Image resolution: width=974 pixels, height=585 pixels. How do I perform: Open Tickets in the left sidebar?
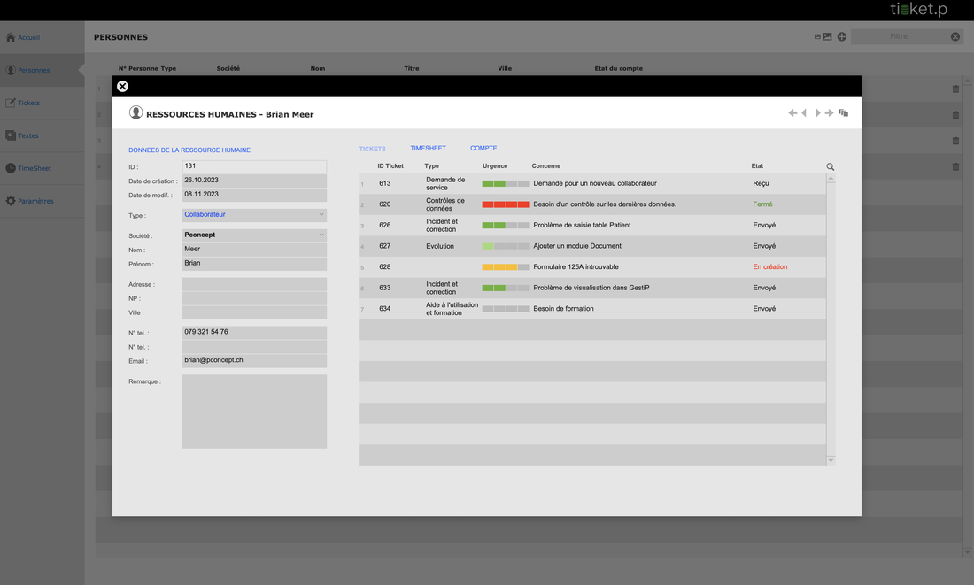point(28,103)
